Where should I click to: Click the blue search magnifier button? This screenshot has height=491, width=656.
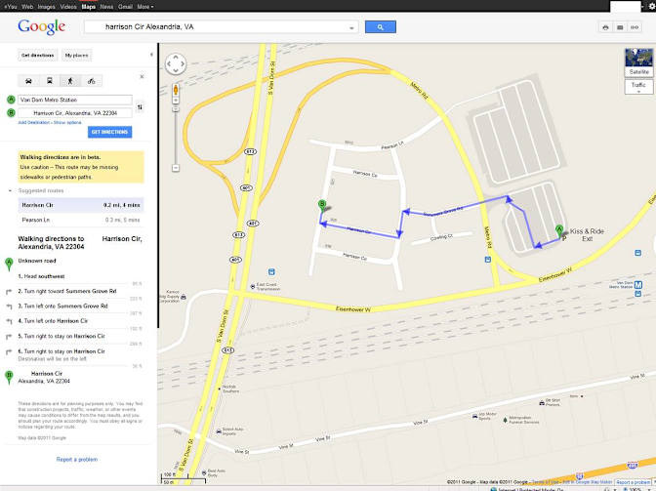381,27
